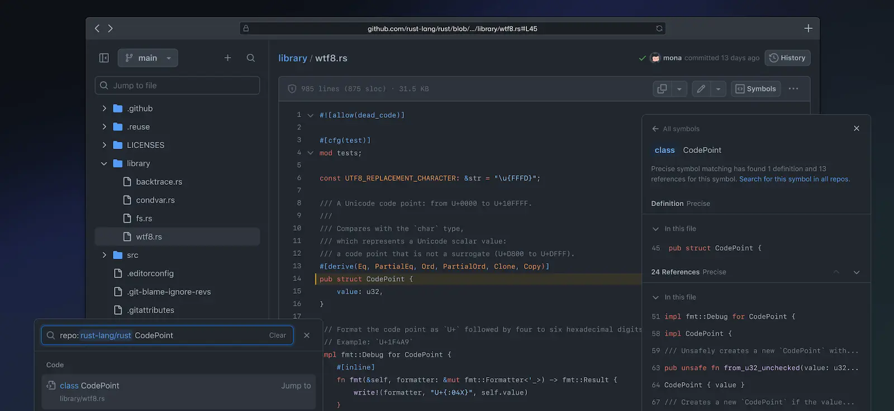
Task: View the green commit status check
Action: tap(643, 58)
